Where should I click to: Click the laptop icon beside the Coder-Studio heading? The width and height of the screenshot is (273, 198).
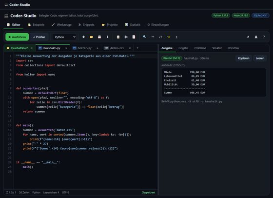point(6,16)
